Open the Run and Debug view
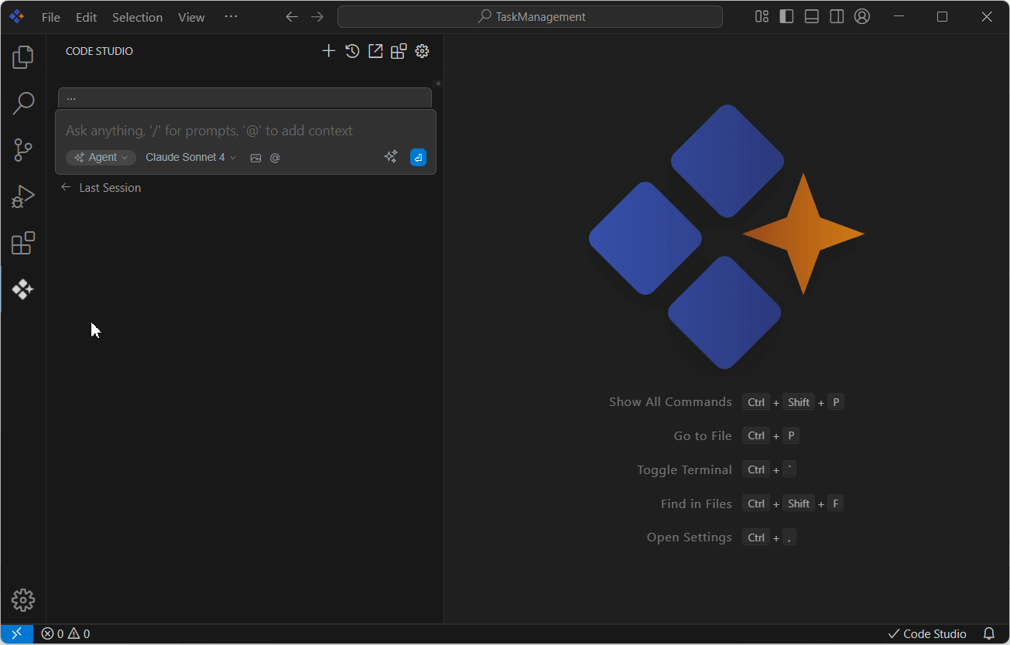1010x645 pixels. click(23, 196)
